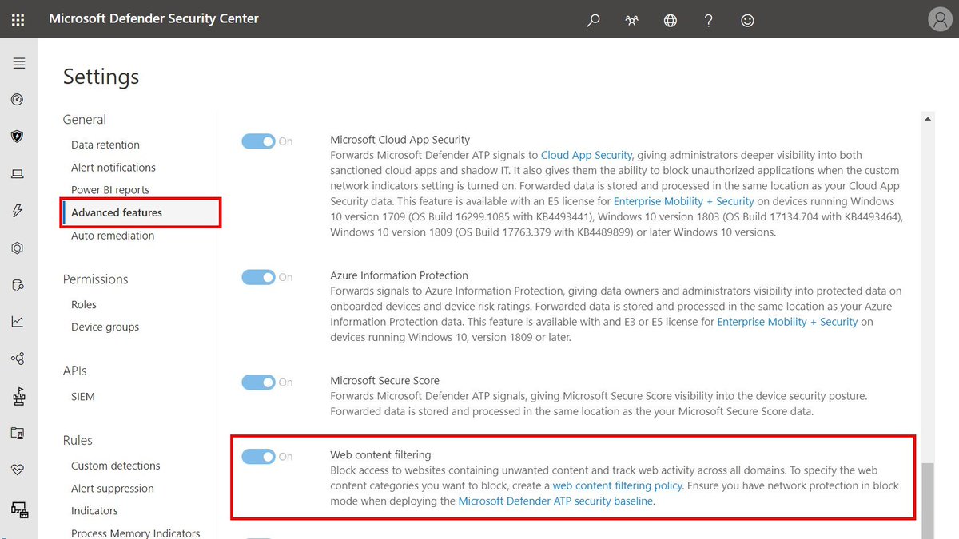Screen dimensions: 959x539
Task: Toggle off Azure Information Protection
Action: coord(258,277)
